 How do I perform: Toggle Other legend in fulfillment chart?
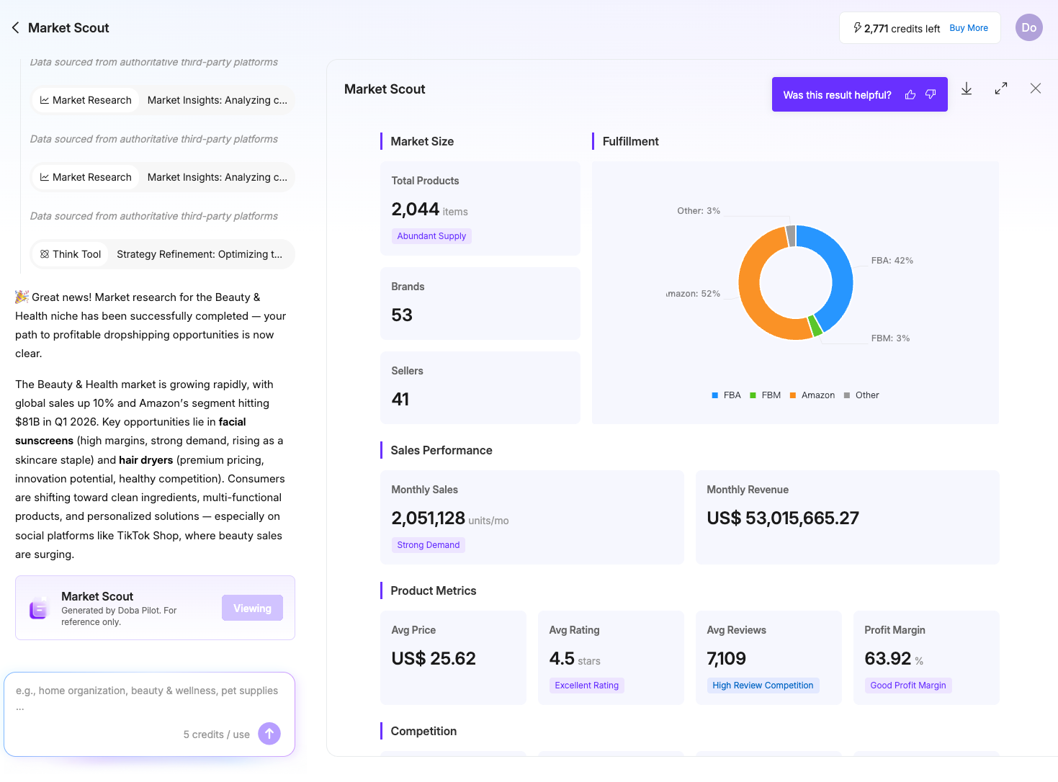point(861,395)
